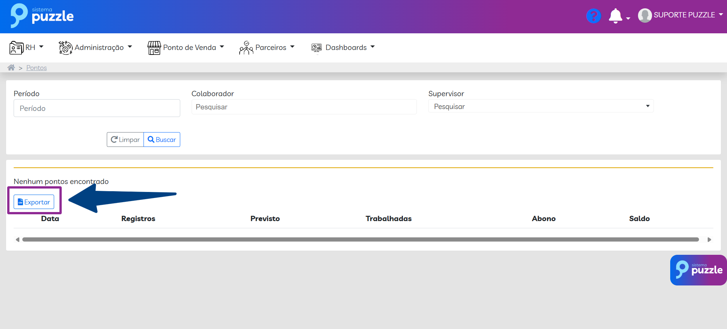
Task: Click the Puzzle logo in header
Action: 42,16
